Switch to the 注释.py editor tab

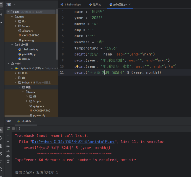tap(95, 5)
